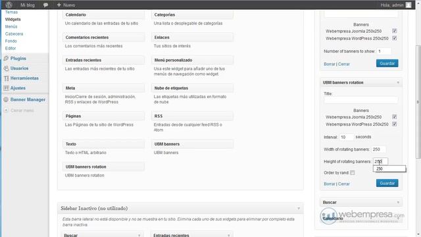
Task: Uncheck upper Webempresa WordPress 250x250 checkbox
Action: click(394, 38)
